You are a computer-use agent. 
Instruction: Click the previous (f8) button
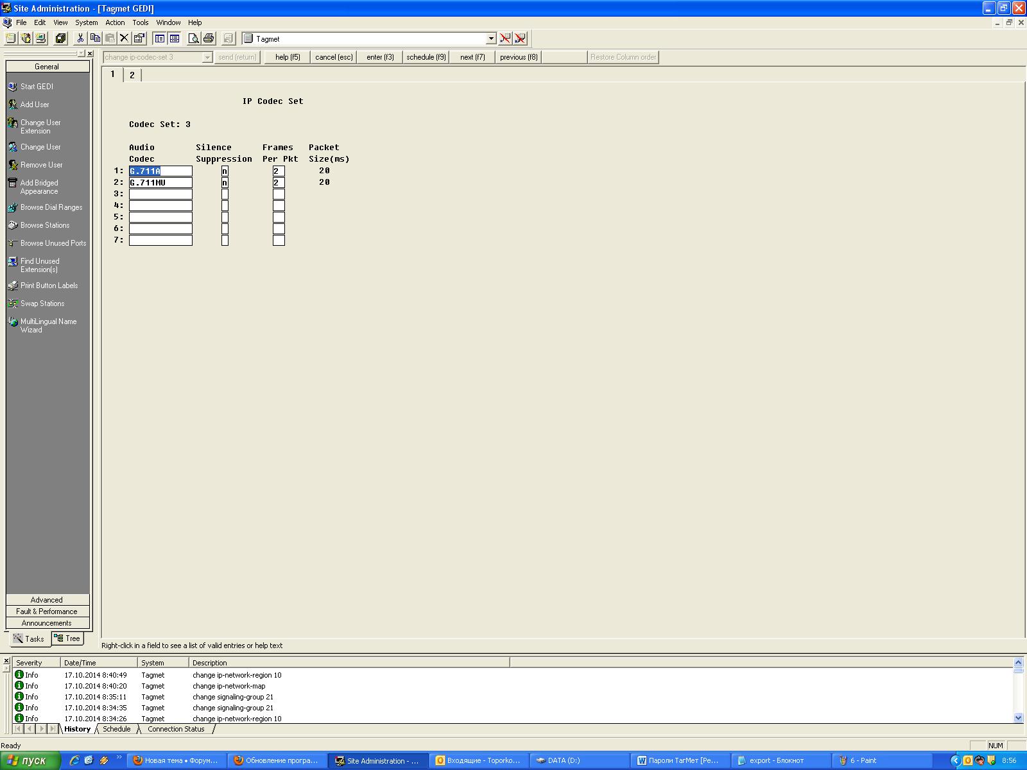[519, 57]
